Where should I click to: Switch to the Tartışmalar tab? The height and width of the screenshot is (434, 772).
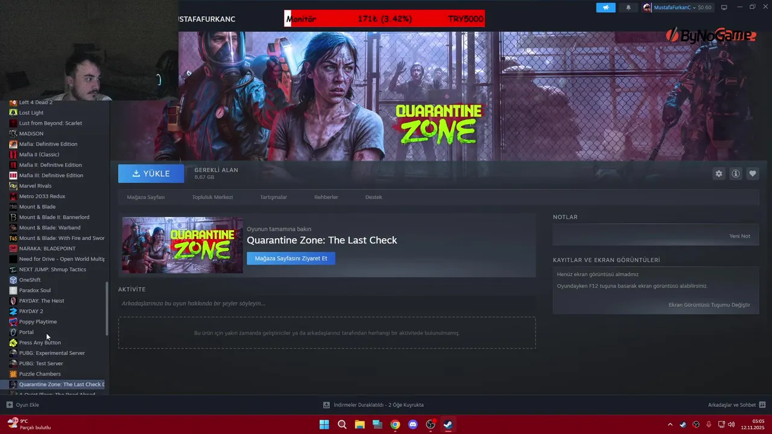[x=273, y=197]
